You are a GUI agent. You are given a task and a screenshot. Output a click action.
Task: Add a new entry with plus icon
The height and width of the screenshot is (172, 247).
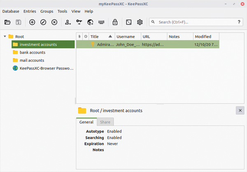point(32,22)
